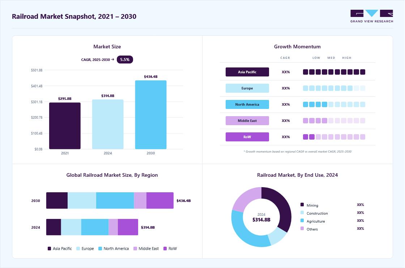Click the Agriculture legend swatch
This screenshot has width=405, height=268.
(x=302, y=221)
